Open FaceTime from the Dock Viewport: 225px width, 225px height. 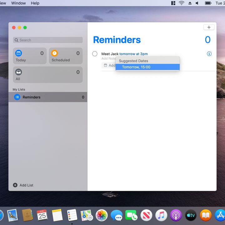coord(131,215)
